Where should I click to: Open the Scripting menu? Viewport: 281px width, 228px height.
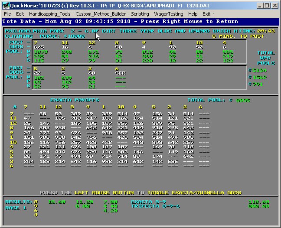[140, 14]
